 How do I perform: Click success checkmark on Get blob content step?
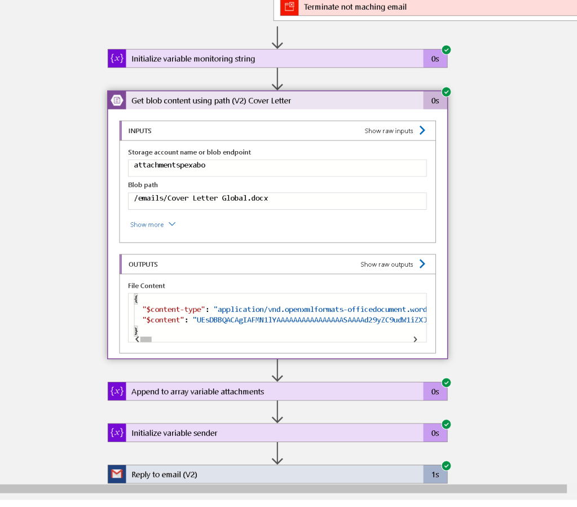point(446,91)
